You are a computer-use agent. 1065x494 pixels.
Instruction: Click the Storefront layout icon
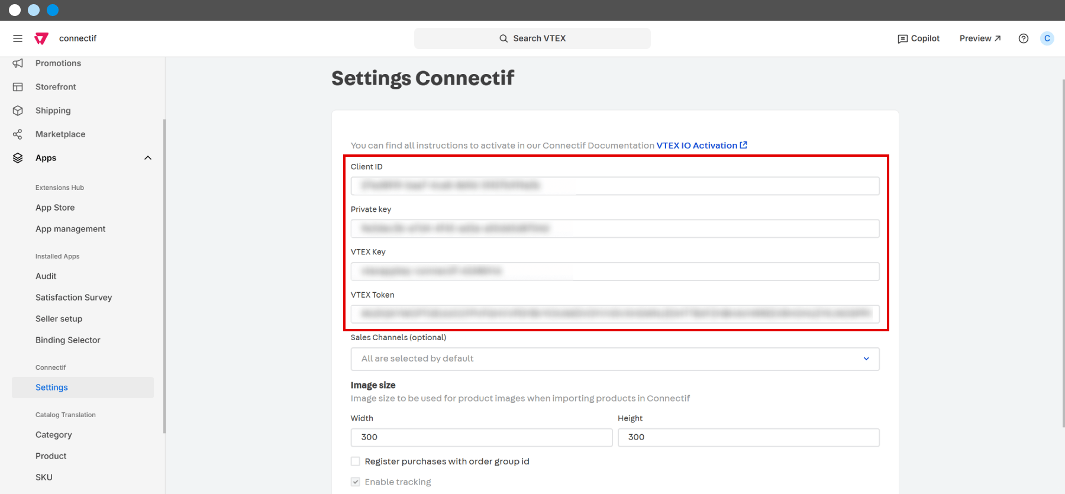pyautogui.click(x=18, y=87)
